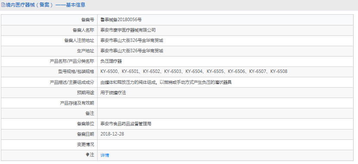This screenshot has width=358, height=164.
Task: Click the 备案人注册地址 label
Action: (79, 41)
